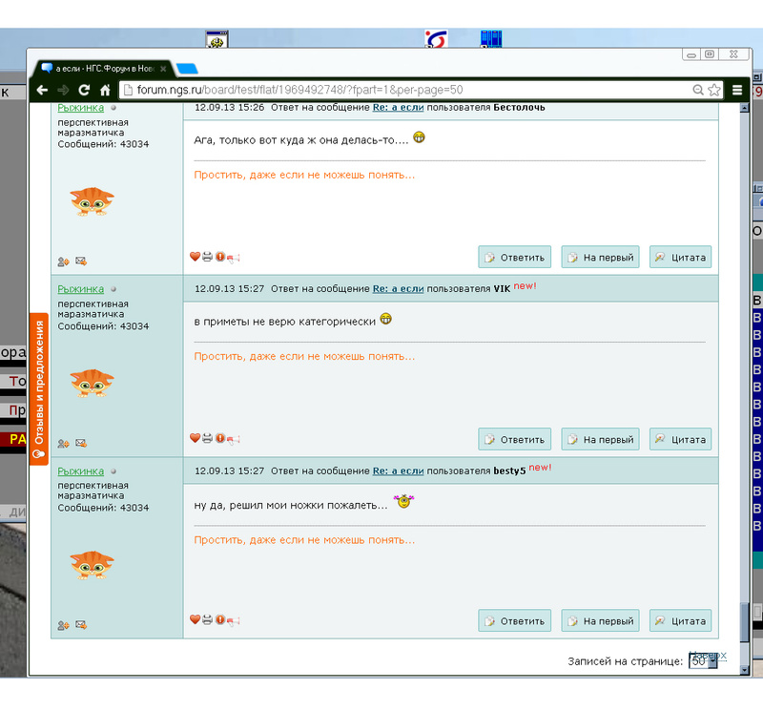Click the grinning smiley after 'куда ж она делась-то'

[x=419, y=137]
